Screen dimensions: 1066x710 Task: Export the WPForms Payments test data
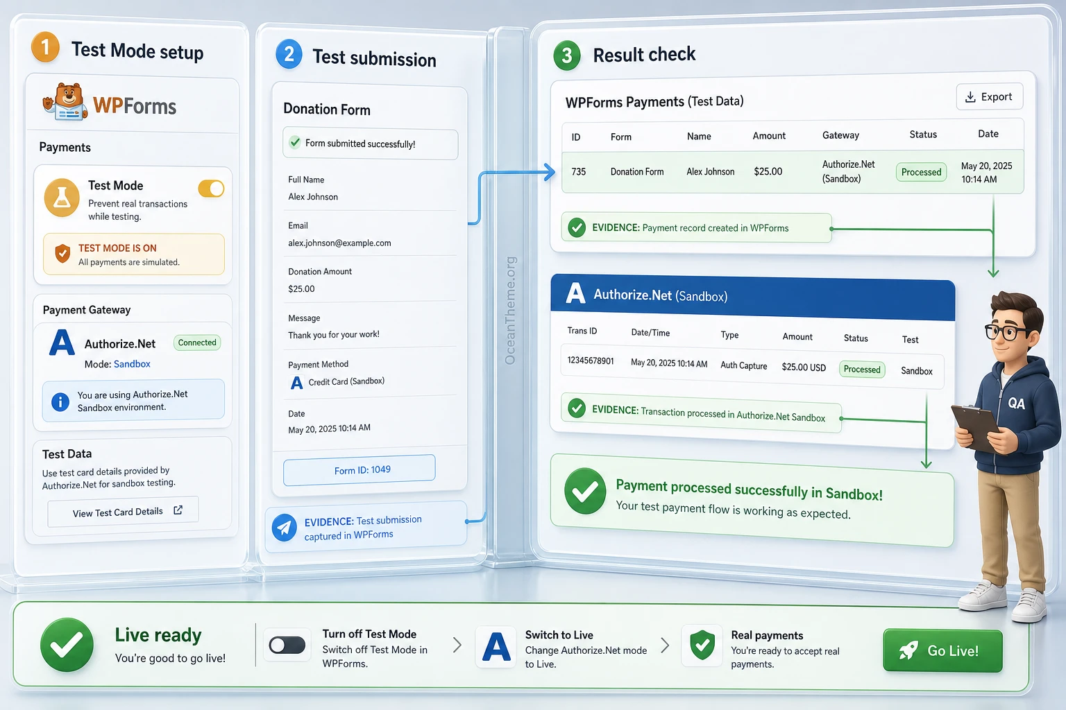tap(989, 97)
